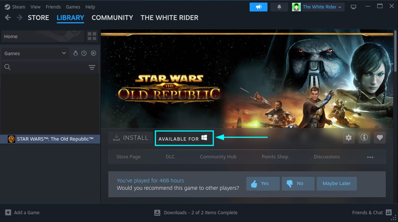The height and width of the screenshot is (222, 398).
Task: Open the Points Shop link
Action: (x=275, y=157)
